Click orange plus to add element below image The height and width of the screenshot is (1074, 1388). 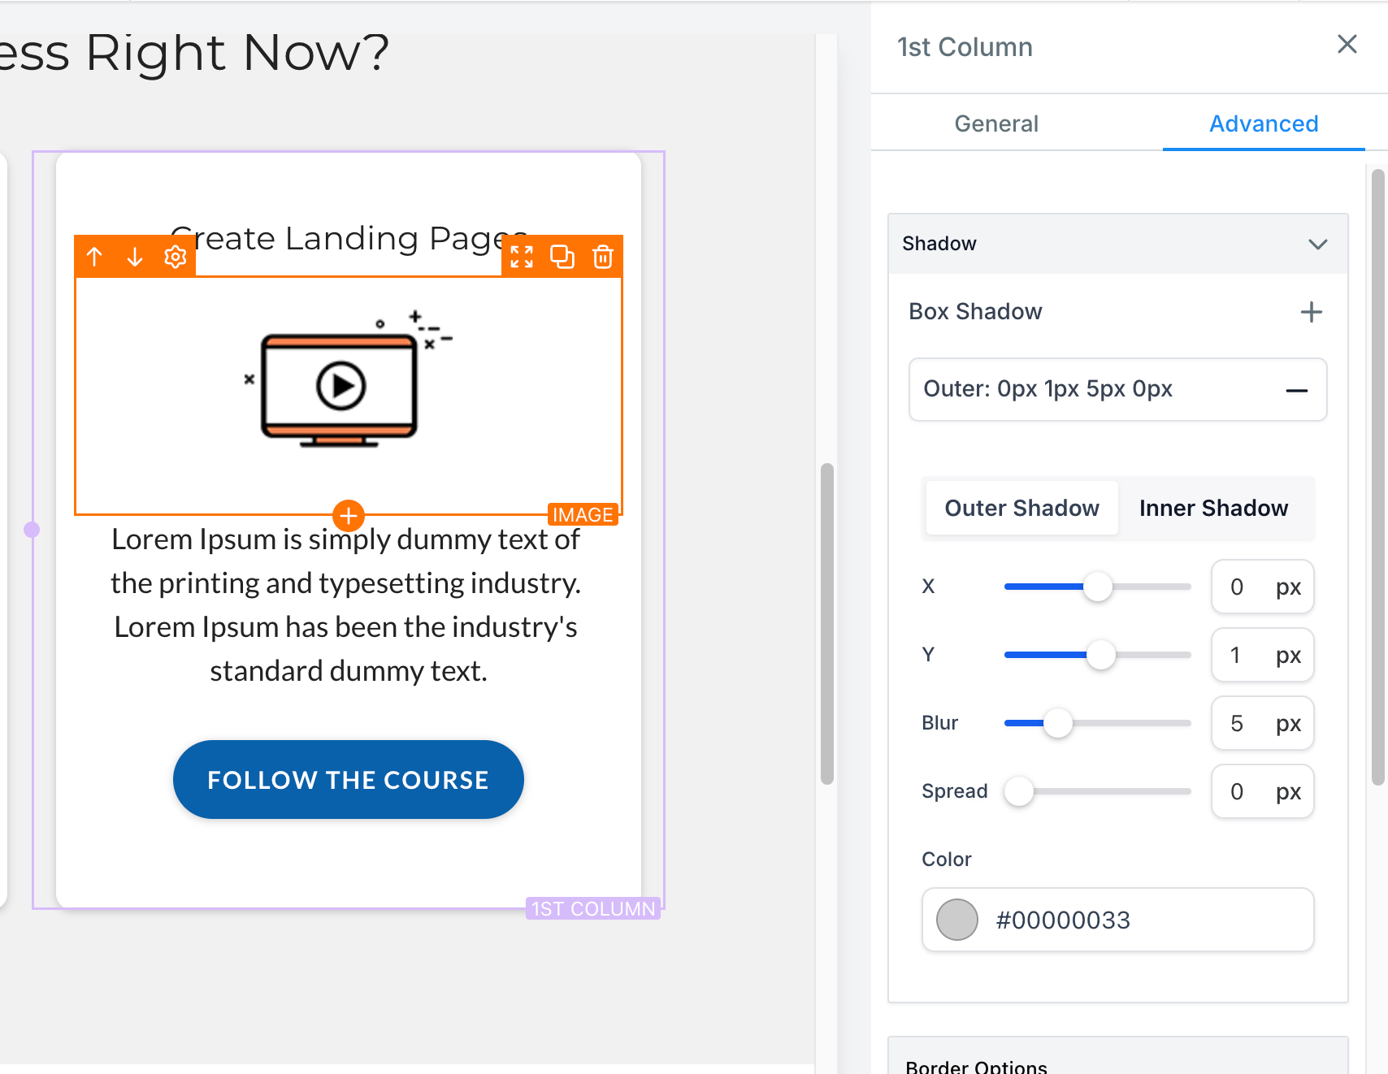(x=349, y=515)
